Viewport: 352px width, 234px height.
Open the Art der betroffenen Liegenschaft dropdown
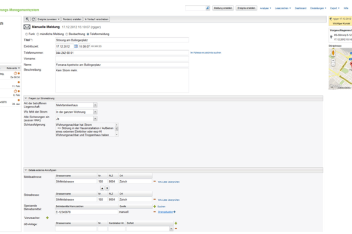96,105
